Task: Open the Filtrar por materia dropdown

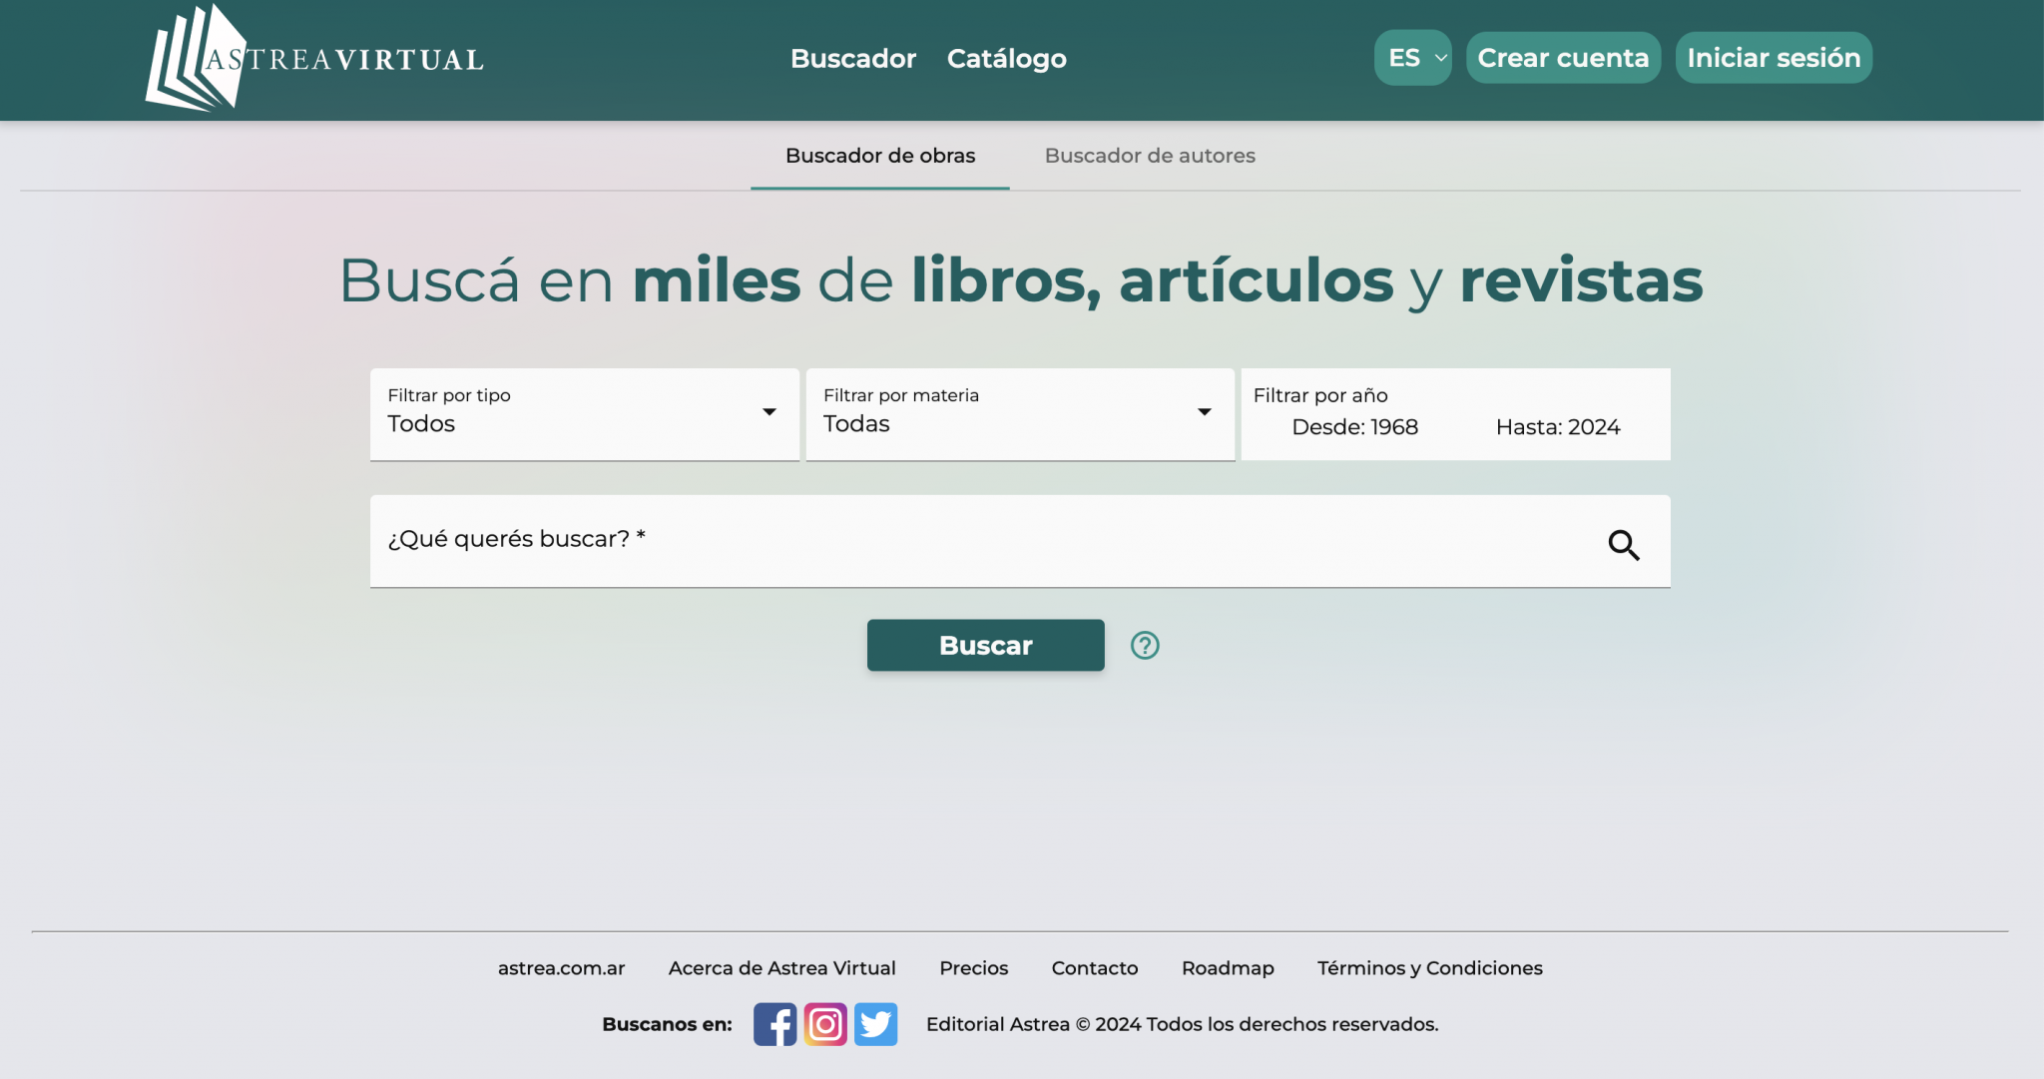Action: (1020, 414)
